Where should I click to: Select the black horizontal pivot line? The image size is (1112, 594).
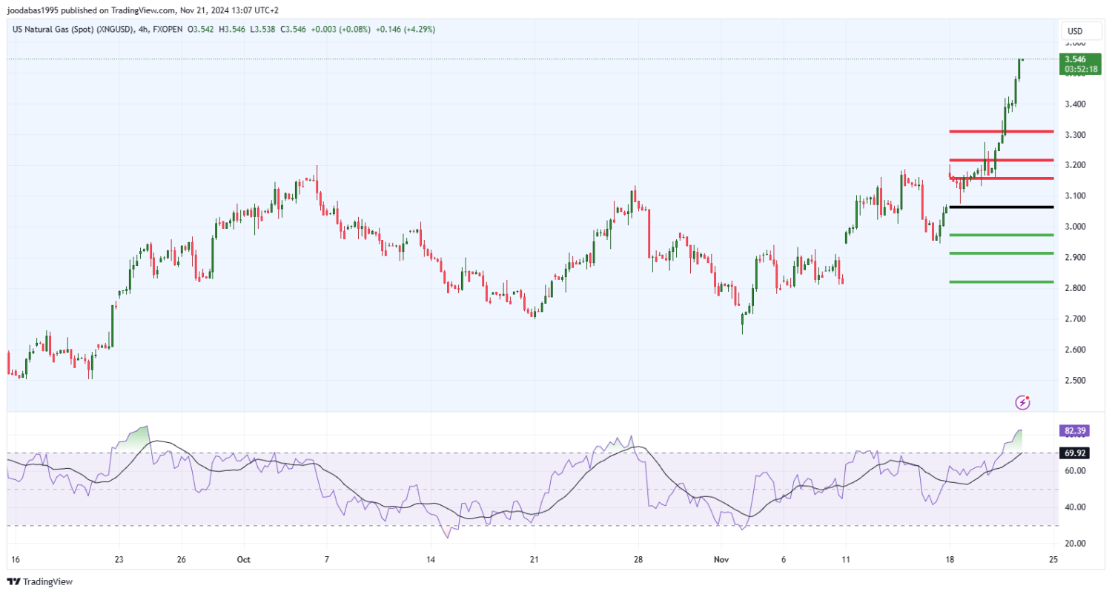coord(1001,207)
